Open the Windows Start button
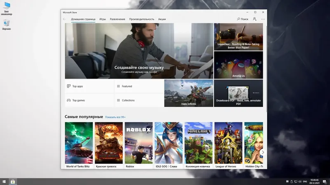This screenshot has height=185, width=330. pos(4,182)
